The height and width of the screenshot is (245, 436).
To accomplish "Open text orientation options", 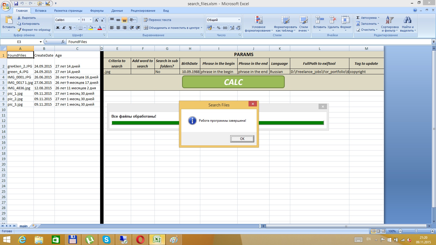I will (x=132, y=20).
